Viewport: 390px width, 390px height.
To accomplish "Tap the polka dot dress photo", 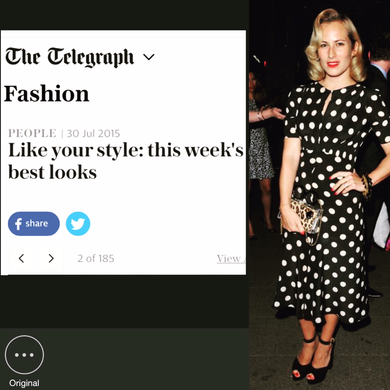I will [319, 195].
